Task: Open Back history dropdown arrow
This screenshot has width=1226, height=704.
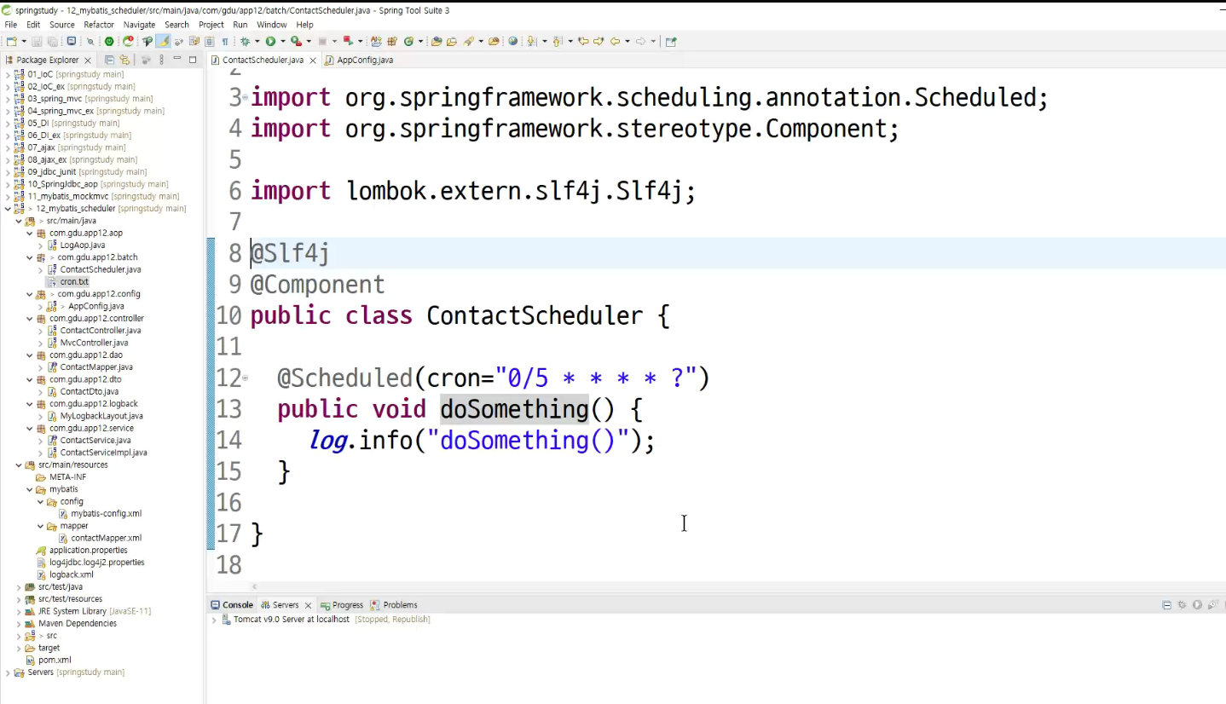Action: [627, 41]
